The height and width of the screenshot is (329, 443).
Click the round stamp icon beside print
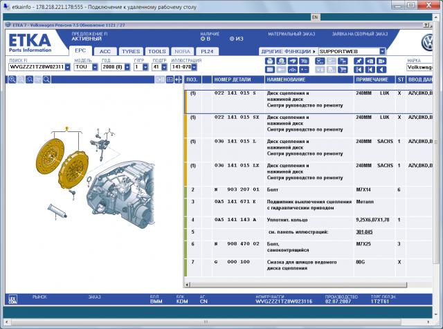[x=281, y=61]
